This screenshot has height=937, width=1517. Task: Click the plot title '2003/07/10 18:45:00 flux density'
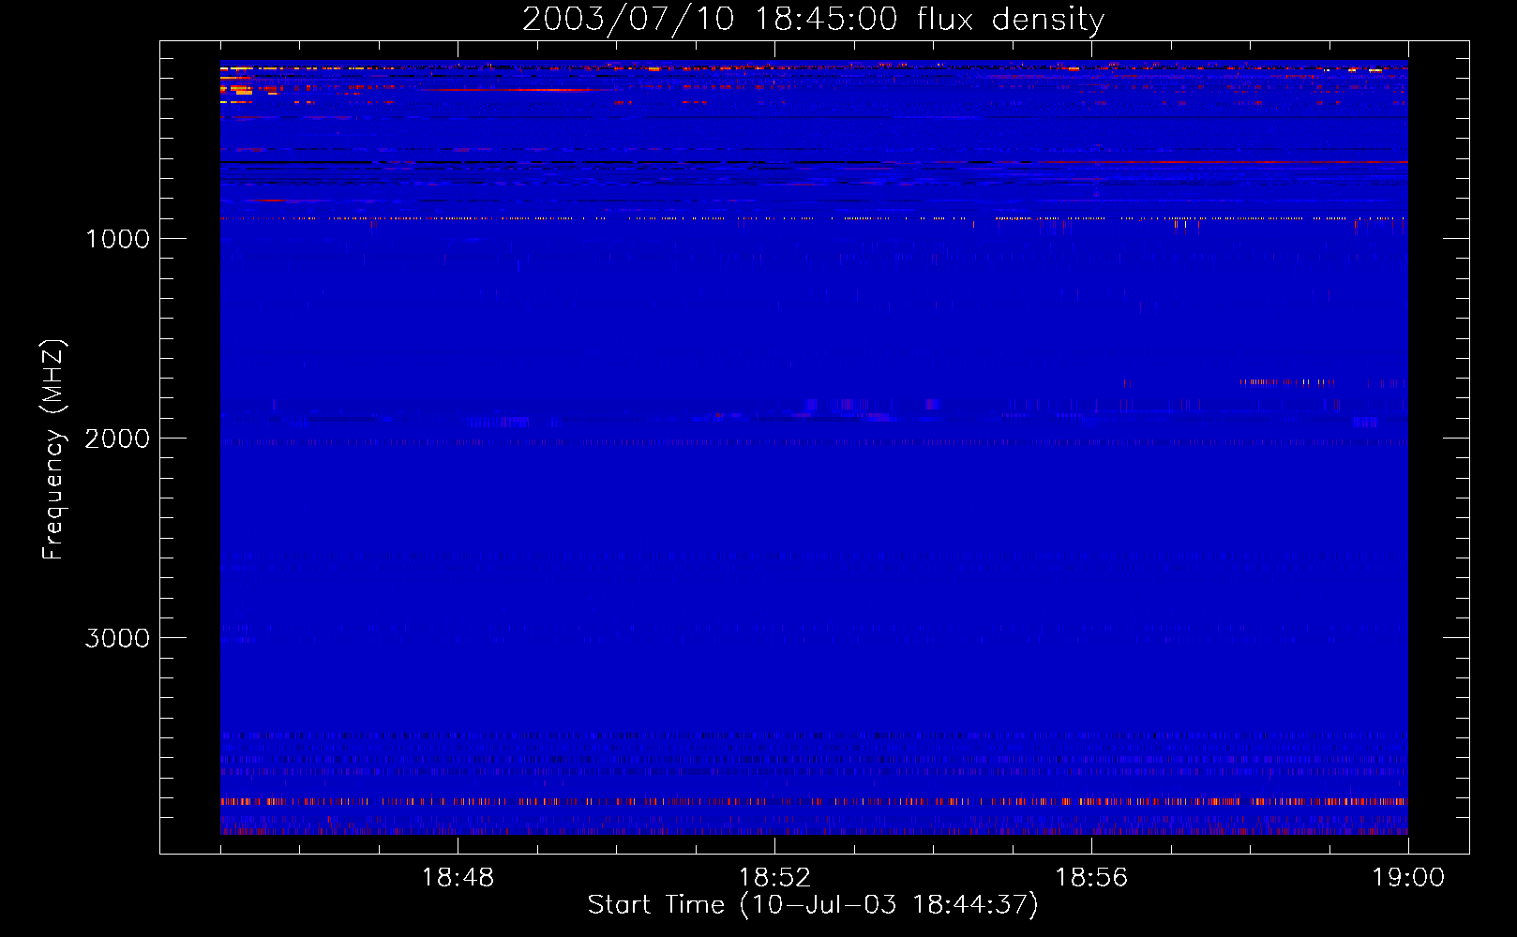click(813, 19)
